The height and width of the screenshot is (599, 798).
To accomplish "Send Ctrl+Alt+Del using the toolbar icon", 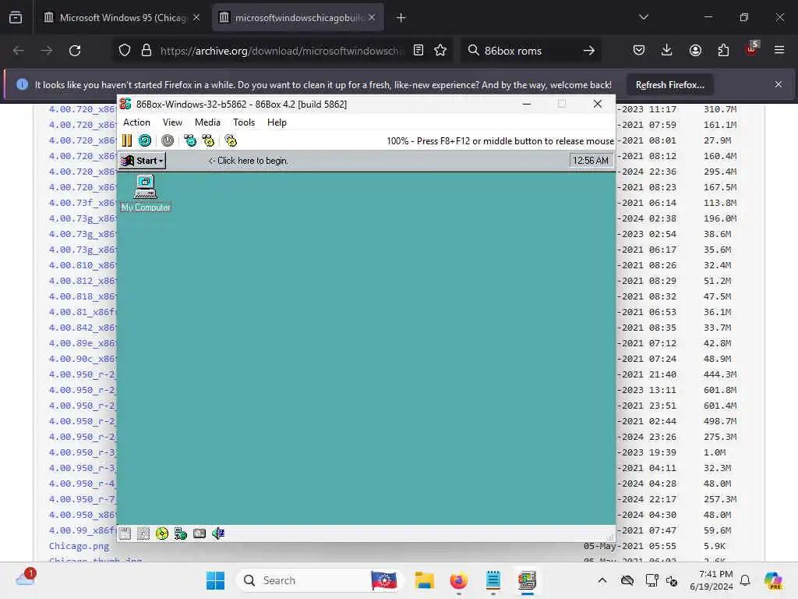I will (x=190, y=140).
